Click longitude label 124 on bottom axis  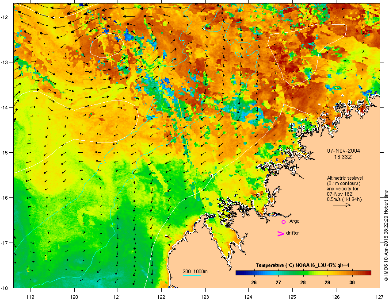(x=248, y=297)
